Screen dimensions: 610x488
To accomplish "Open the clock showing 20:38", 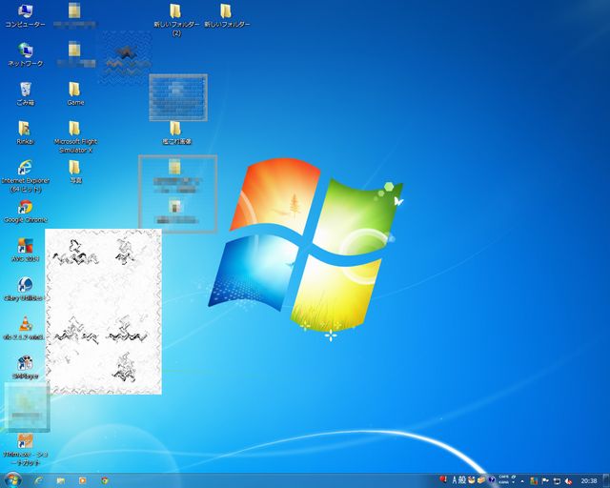I will [589, 480].
